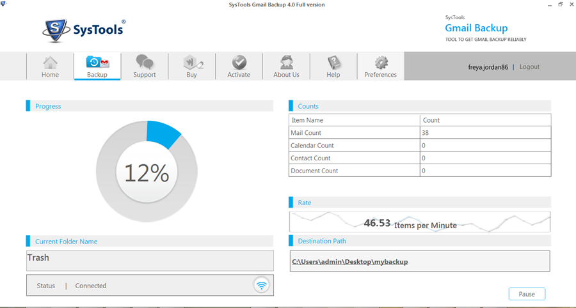This screenshot has width=576, height=308.
Task: Click the Current Folder Name heading
Action: point(66,242)
